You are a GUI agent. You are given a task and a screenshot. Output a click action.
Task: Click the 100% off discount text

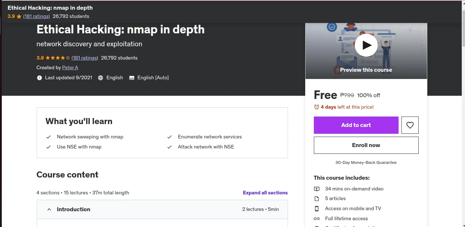(x=368, y=95)
